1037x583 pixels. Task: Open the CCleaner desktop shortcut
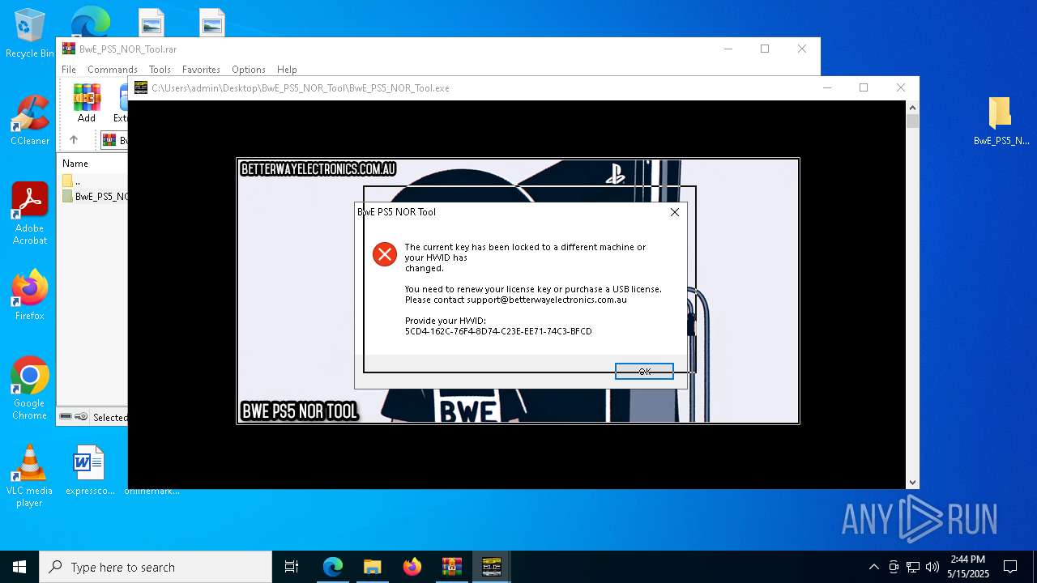pyautogui.click(x=30, y=121)
